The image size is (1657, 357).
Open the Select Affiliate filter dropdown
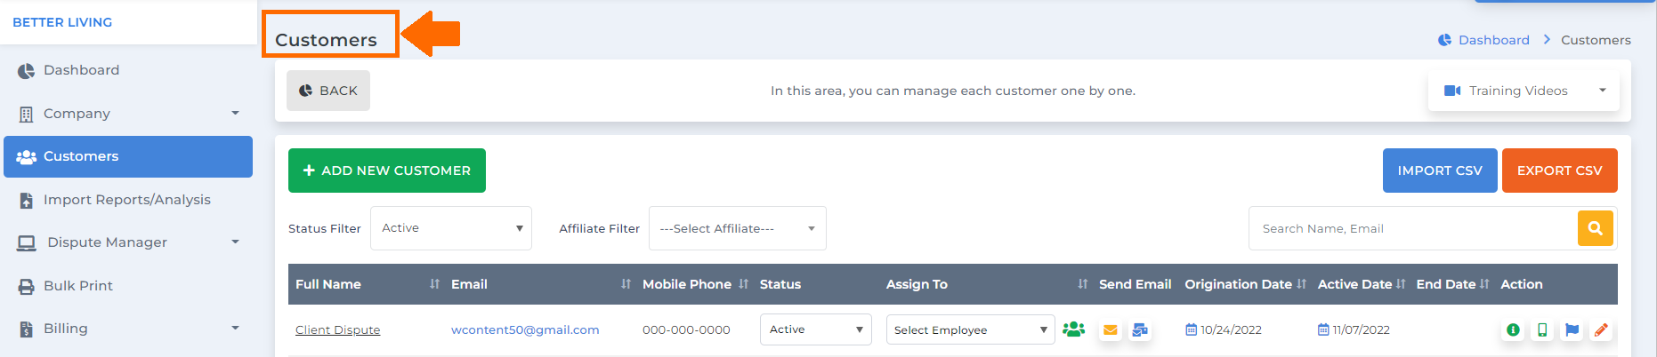click(x=738, y=228)
